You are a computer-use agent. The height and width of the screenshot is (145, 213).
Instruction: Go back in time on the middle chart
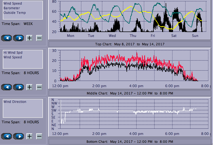[x=7, y=87]
